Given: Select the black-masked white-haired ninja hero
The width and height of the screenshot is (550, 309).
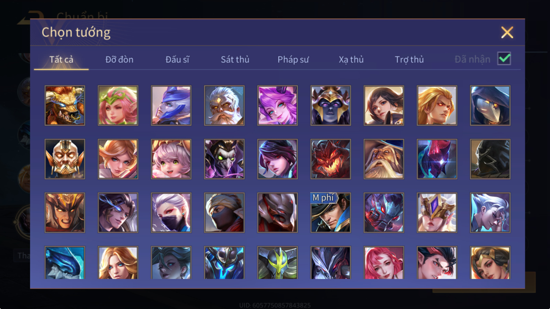Looking at the screenshot, I should point(171,213).
